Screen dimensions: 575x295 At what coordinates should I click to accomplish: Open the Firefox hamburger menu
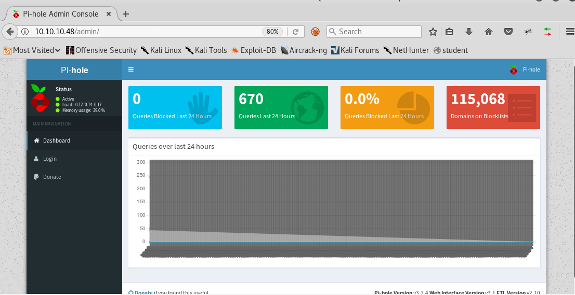coord(569,32)
